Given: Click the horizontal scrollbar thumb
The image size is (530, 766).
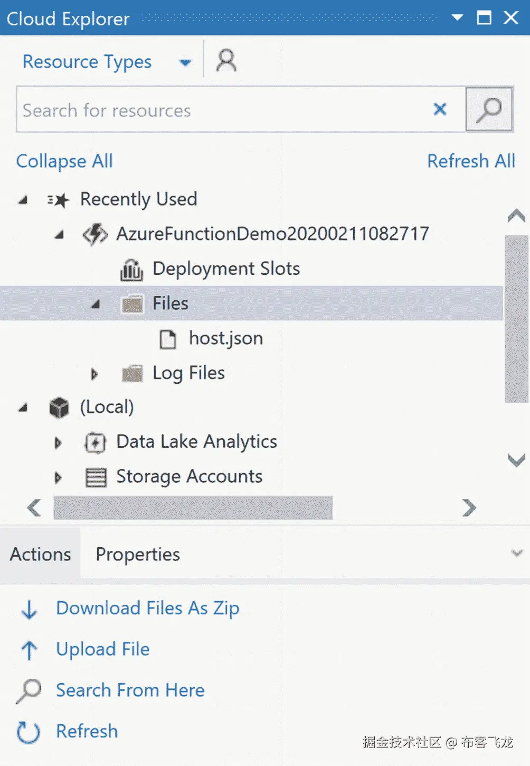Looking at the screenshot, I should (193, 507).
